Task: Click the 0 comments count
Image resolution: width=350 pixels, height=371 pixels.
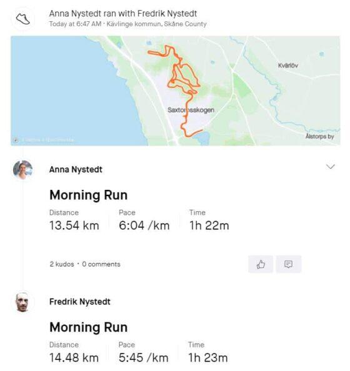Action: coord(101,264)
